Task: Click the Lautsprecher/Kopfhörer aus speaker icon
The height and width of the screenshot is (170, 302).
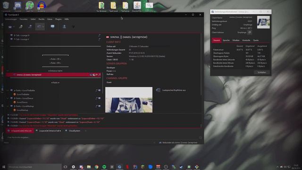Action: point(158,90)
